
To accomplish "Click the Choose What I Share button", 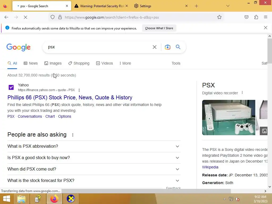I will pyautogui.click(x=159, y=28).
